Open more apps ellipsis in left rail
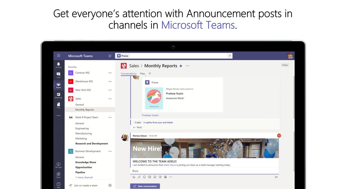 pyautogui.click(x=58, y=115)
